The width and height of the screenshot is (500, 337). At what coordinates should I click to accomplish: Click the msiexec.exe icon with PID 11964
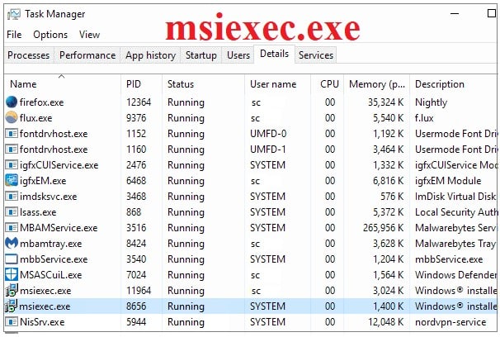[x=12, y=291]
